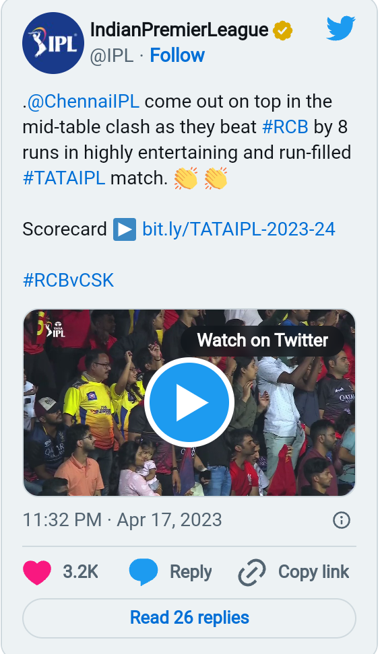Click the @IPL handle text
This screenshot has width=380, height=654.
(x=112, y=55)
